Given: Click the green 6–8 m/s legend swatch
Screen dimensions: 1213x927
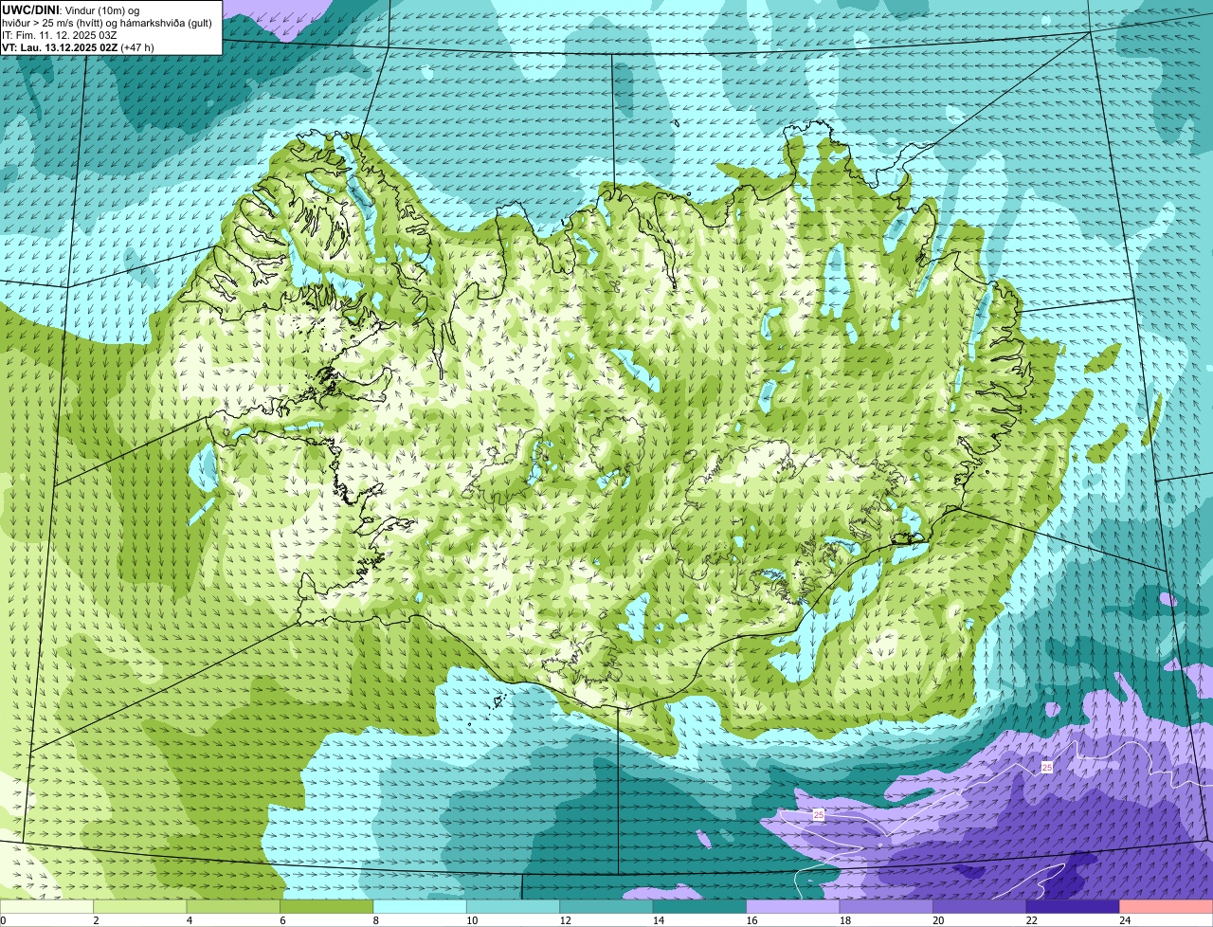Looking at the screenshot, I should 327,906.
